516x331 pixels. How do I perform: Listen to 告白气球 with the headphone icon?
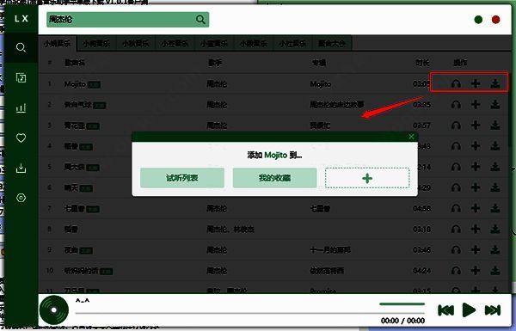pyautogui.click(x=456, y=105)
